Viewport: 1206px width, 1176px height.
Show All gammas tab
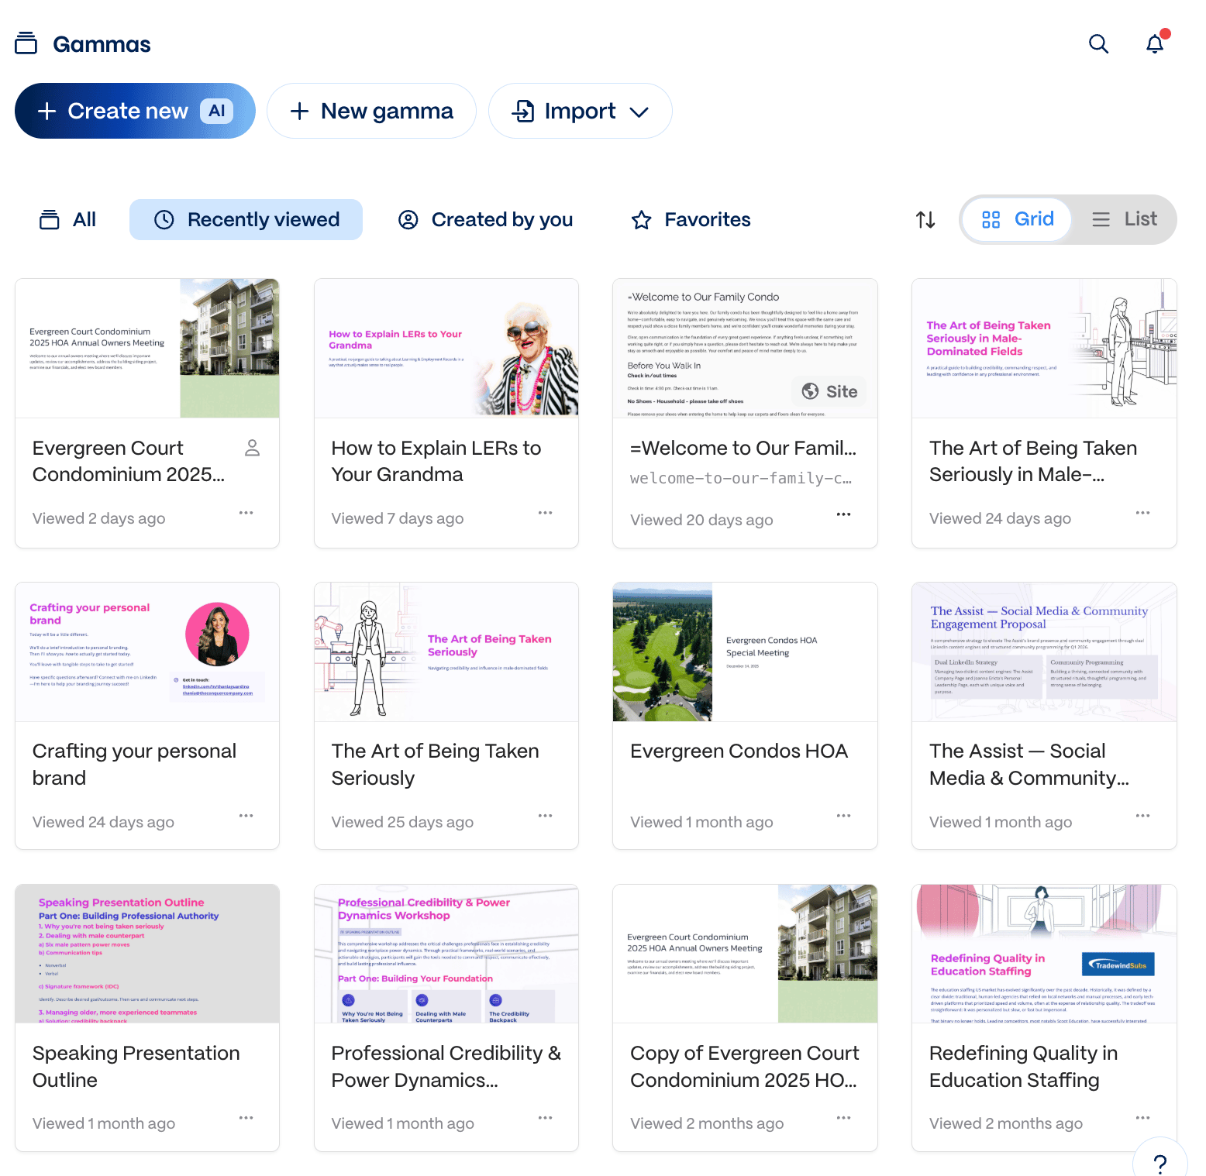pos(68,219)
